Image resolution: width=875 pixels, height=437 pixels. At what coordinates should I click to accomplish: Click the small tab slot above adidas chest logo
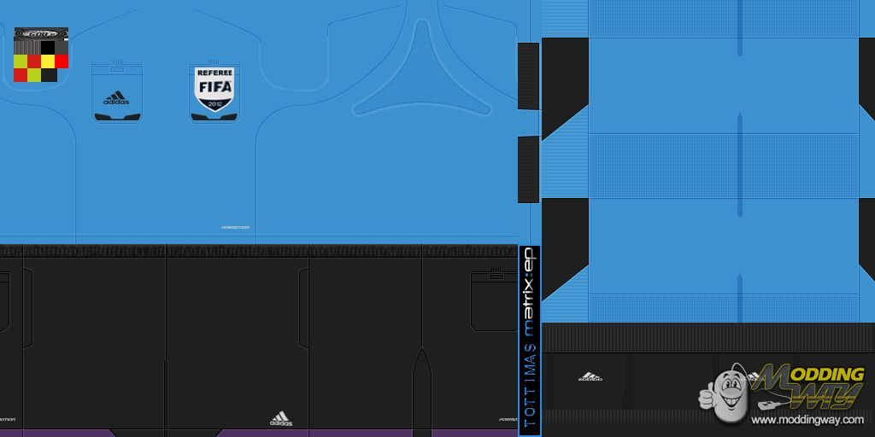116,69
